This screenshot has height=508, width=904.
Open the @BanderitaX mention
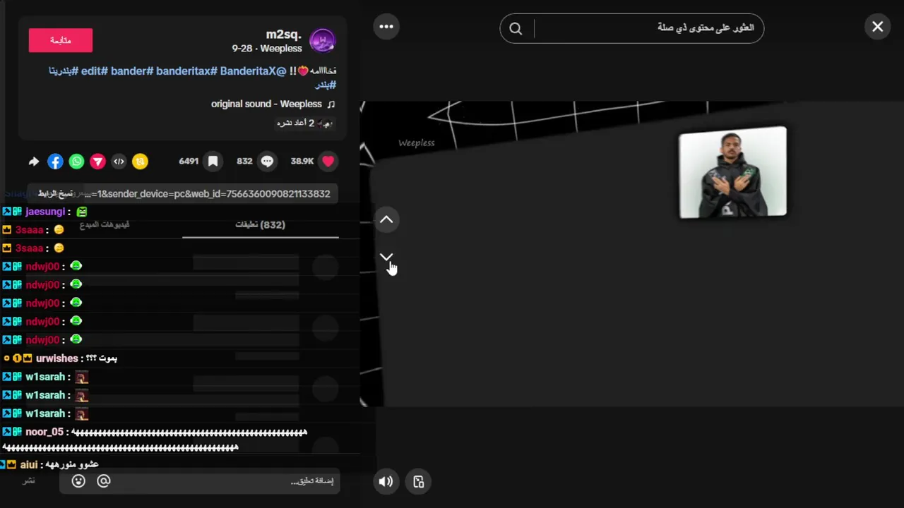point(253,71)
